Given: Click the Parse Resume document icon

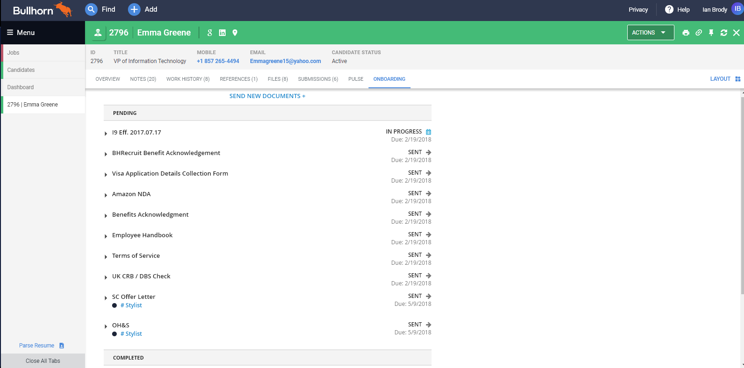Looking at the screenshot, I should tap(62, 346).
